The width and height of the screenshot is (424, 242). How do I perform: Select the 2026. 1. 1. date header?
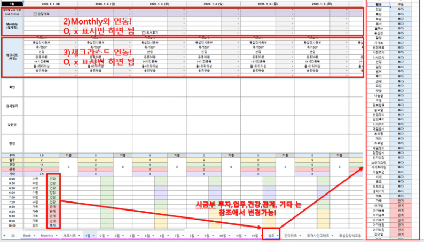coord(51,4)
